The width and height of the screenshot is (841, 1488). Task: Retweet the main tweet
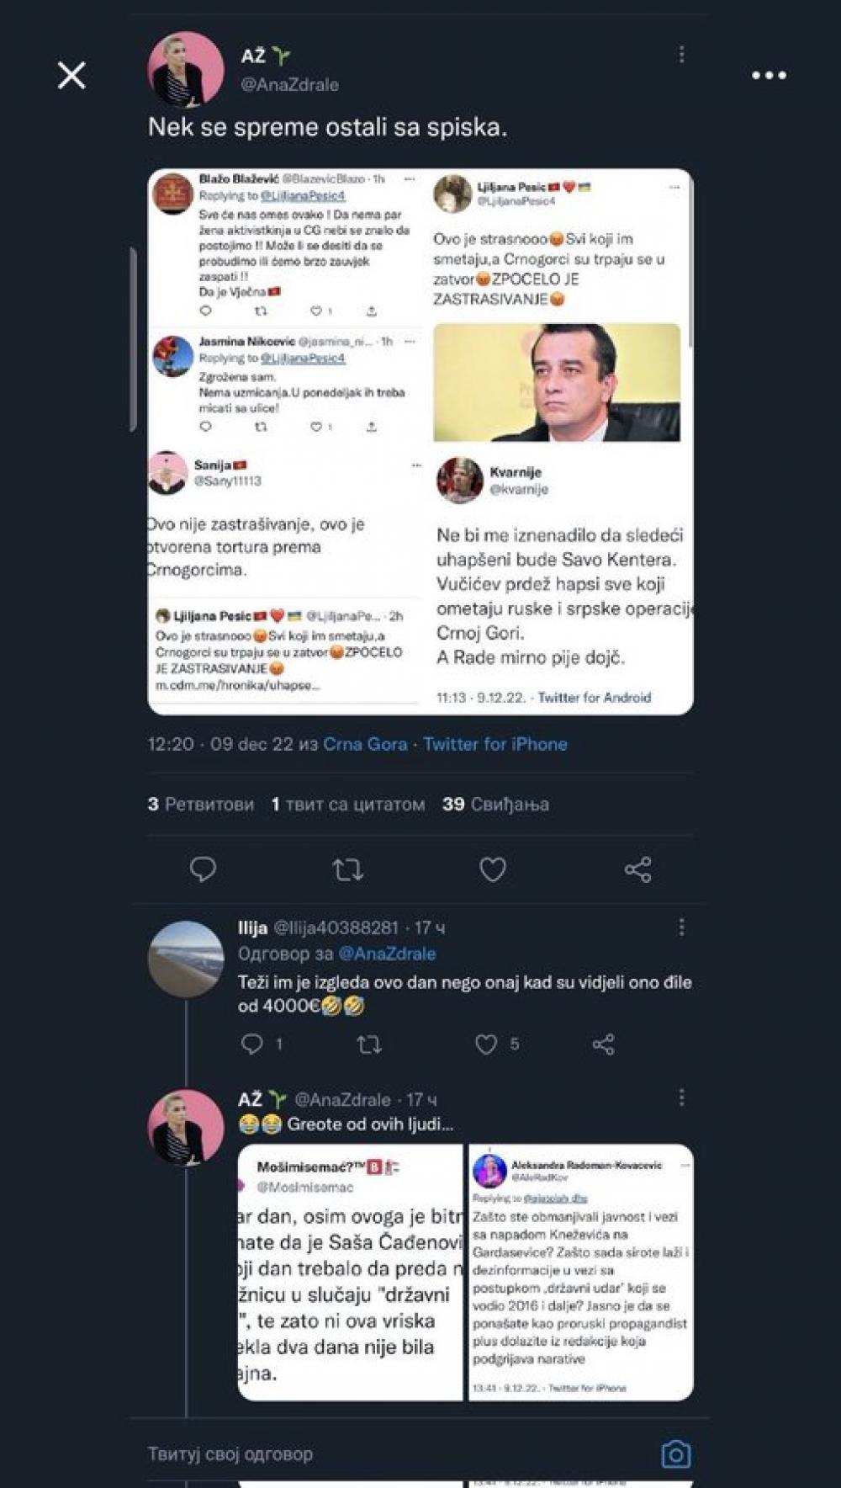pos(347,869)
